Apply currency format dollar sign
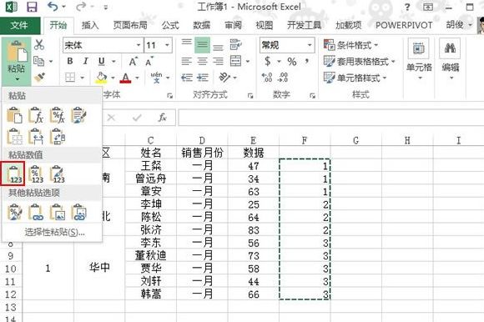 pos(267,62)
